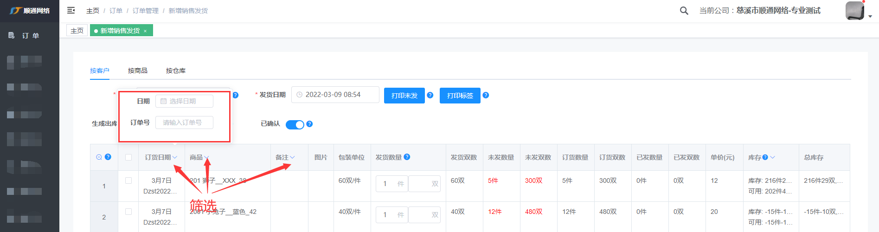Click the 打印标签 button
The image size is (879, 232).
click(x=460, y=96)
